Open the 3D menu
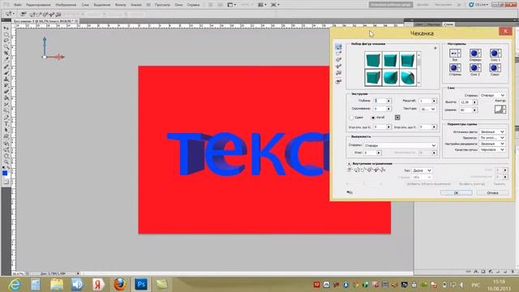Screen dimensions: 519x292 (x=148, y=5)
